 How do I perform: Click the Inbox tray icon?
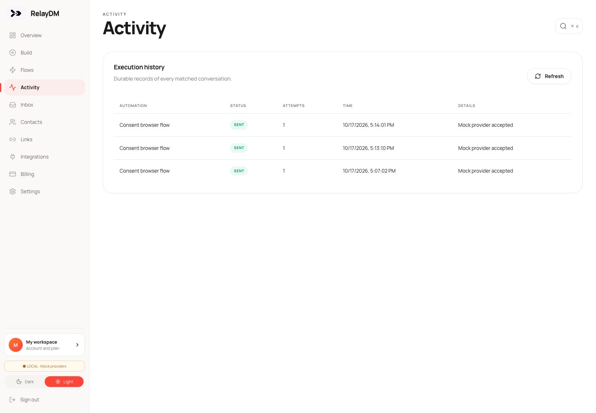point(12,105)
